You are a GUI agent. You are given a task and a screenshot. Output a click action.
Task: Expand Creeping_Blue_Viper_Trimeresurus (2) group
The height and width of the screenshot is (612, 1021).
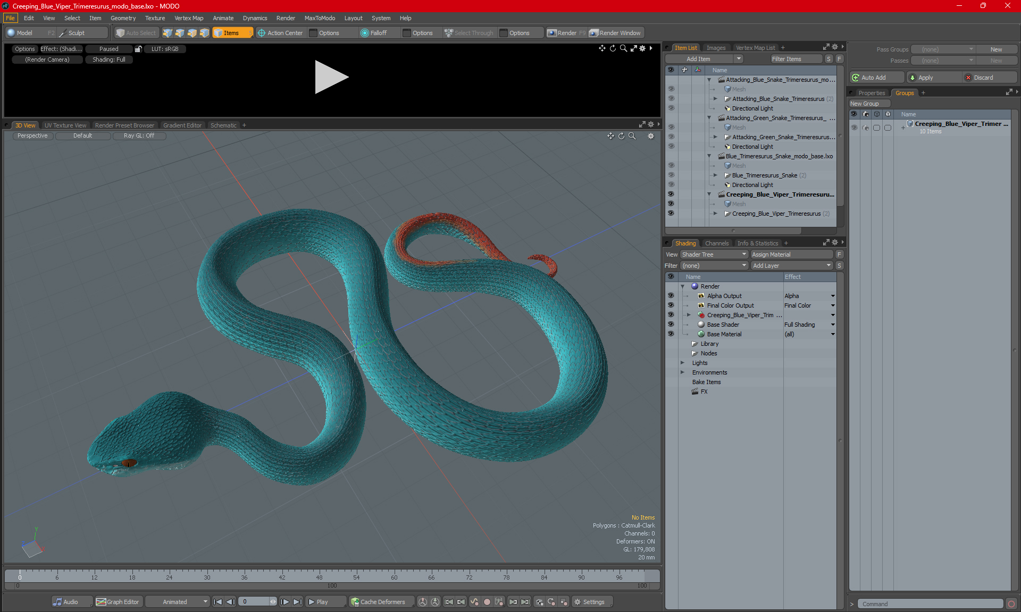[715, 214]
